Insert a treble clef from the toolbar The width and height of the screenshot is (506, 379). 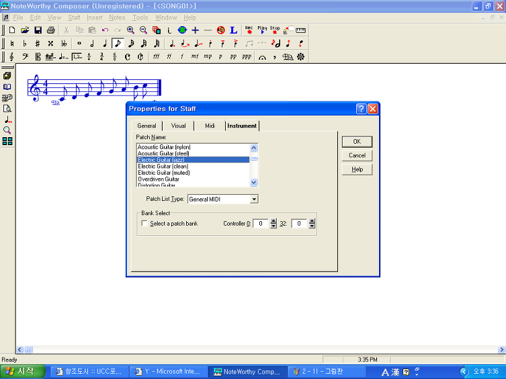tap(12, 57)
